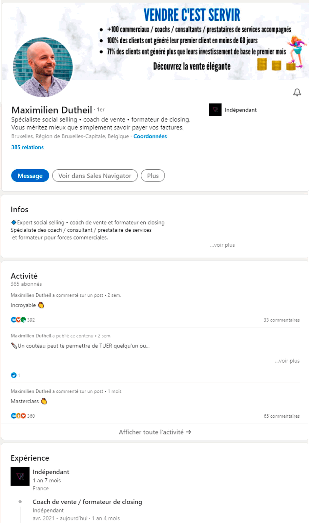Click the notification bell icon
This screenshot has height=523, width=309.
click(297, 93)
